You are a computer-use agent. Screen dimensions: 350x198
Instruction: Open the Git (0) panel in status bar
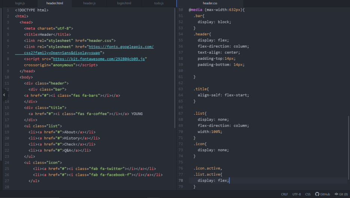tap(341, 194)
